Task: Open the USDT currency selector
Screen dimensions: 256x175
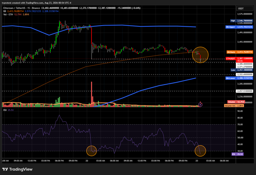Action: (x=245, y=9)
